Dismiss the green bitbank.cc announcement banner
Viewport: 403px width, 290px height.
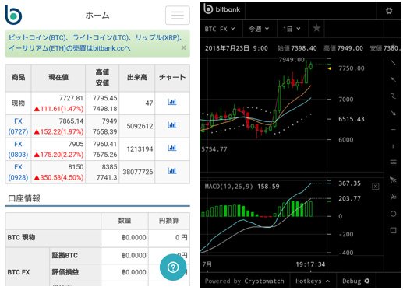pyautogui.click(x=183, y=47)
